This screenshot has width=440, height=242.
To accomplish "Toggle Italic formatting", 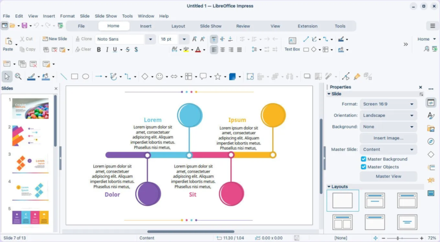I will click(x=107, y=49).
